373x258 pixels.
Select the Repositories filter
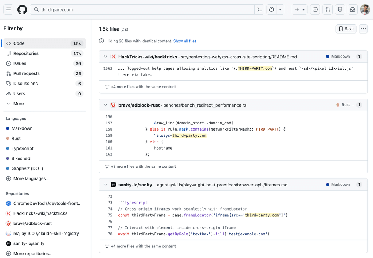[45, 53]
